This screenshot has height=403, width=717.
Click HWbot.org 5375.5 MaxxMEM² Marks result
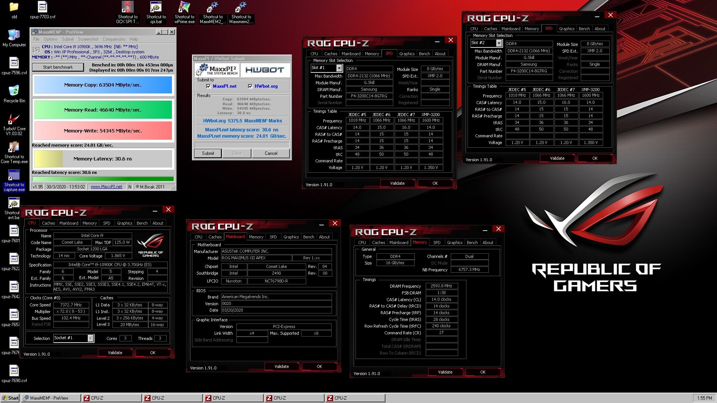pos(242,121)
